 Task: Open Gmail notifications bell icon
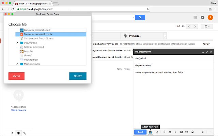pyautogui.click(x=203, y=17)
